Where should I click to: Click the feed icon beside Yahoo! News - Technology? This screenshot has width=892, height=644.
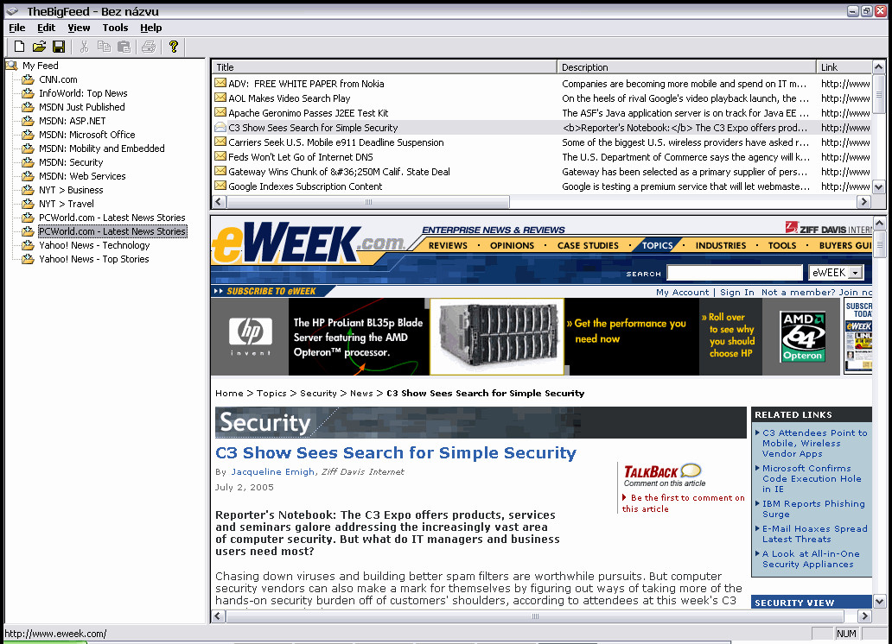28,245
